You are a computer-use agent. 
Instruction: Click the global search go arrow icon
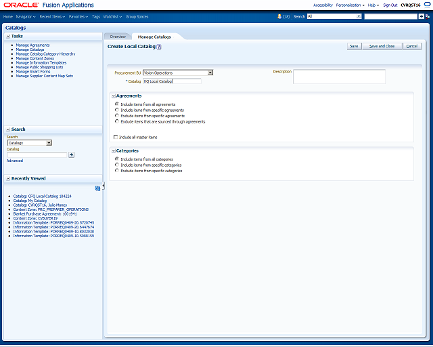click(421, 16)
